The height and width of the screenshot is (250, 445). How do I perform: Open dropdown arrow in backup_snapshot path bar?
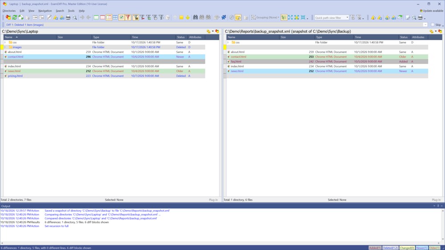point(436,32)
